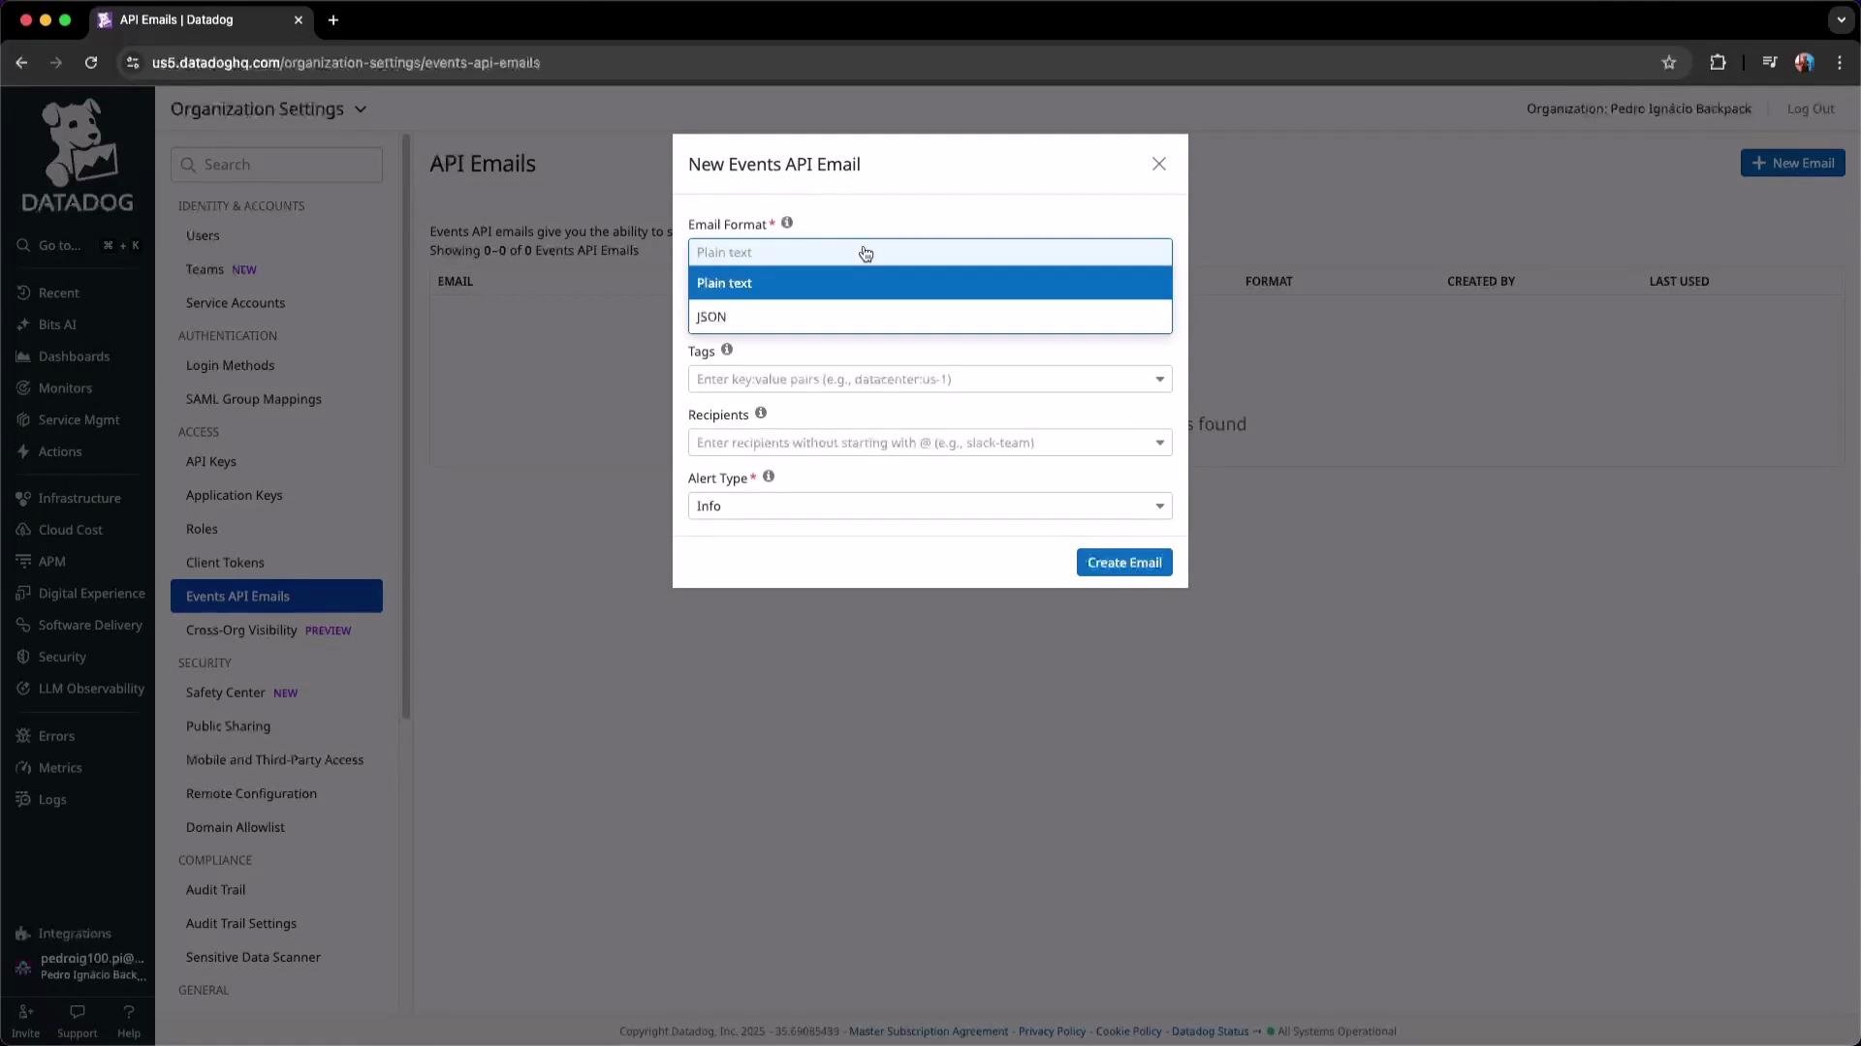1861x1046 pixels.
Task: Open Client Tokens page
Action: pyautogui.click(x=225, y=563)
